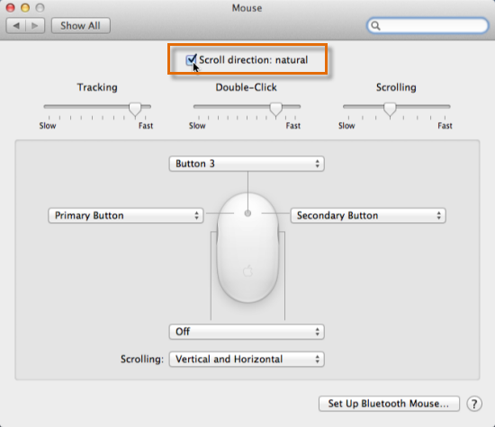This screenshot has width=495, height=427.
Task: Click the Show All button
Action: point(80,25)
